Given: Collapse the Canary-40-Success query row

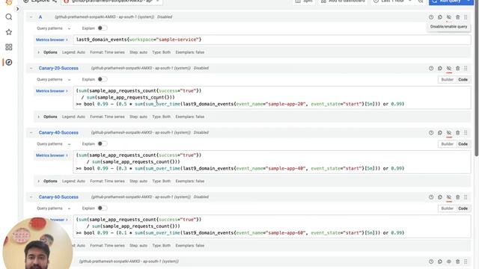Looking at the screenshot, I should tap(31, 133).
